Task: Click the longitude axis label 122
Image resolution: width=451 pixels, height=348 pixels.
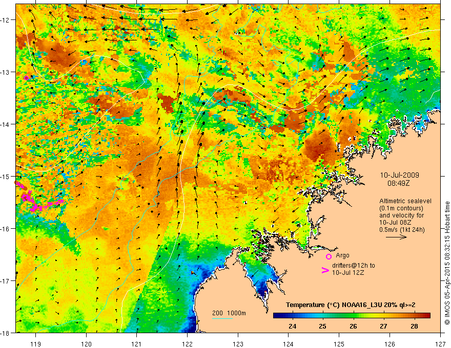Action: click(187, 344)
